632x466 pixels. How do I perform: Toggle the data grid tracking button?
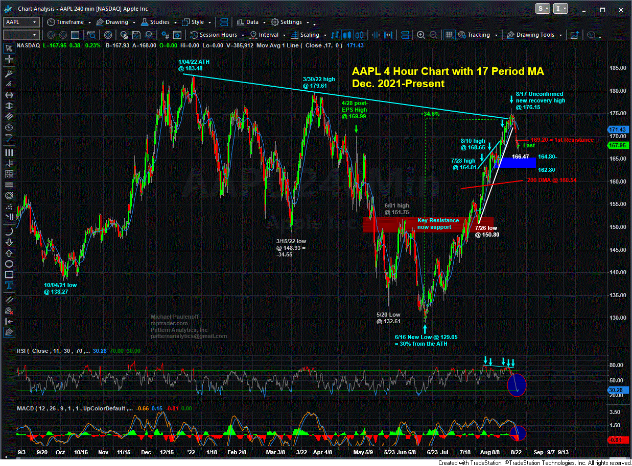449,35
